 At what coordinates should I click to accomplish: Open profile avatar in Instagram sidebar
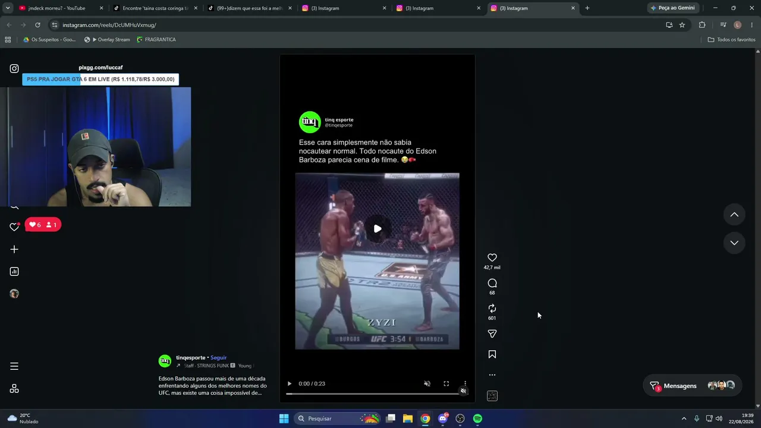tap(14, 294)
